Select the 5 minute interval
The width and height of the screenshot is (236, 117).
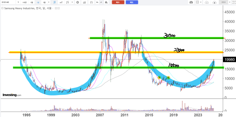click(x=18, y=2)
